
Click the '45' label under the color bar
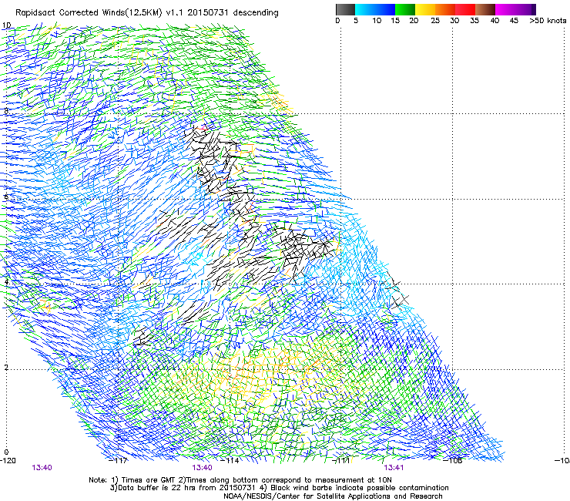pos(514,21)
